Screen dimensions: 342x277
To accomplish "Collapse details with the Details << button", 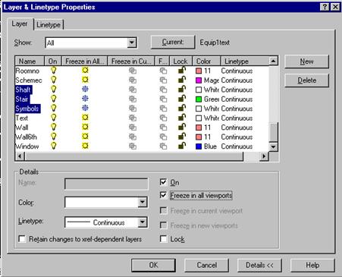I will 259,265.
